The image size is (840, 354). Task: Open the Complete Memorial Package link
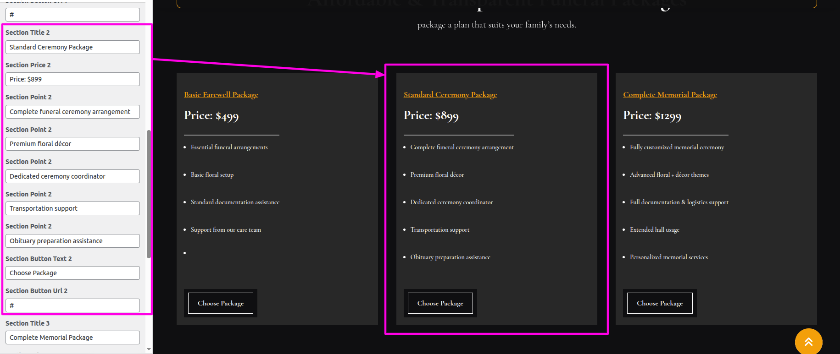(x=670, y=95)
